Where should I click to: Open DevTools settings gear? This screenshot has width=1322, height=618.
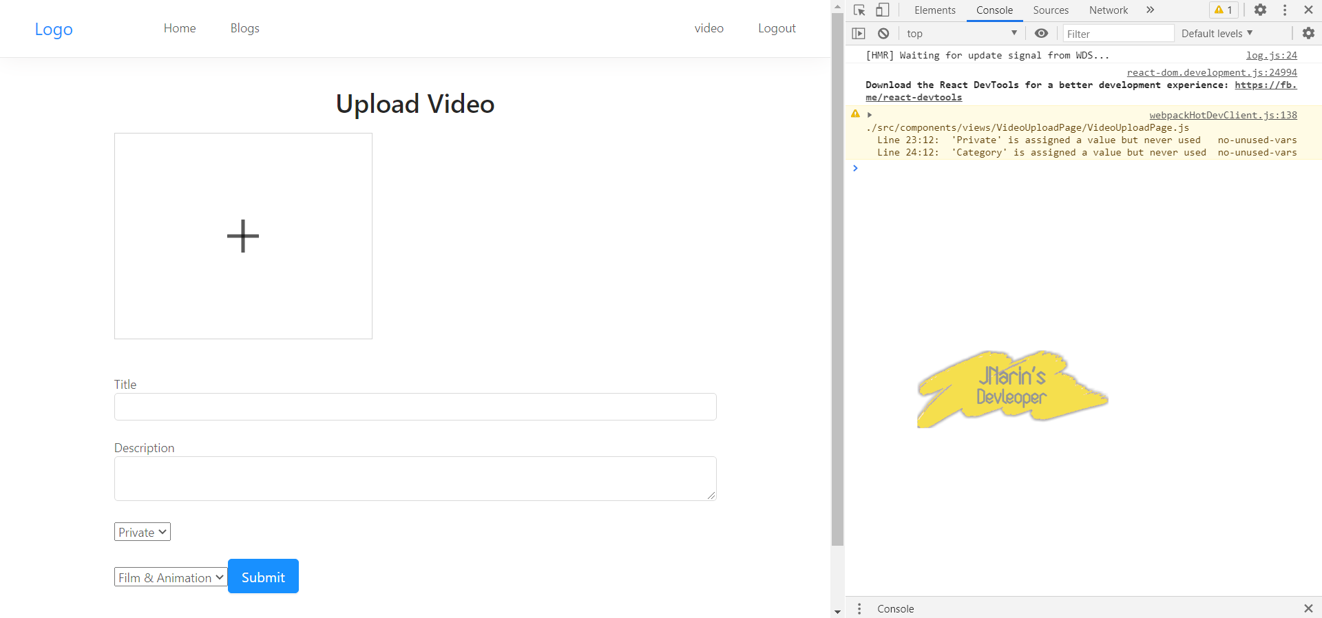pos(1260,10)
